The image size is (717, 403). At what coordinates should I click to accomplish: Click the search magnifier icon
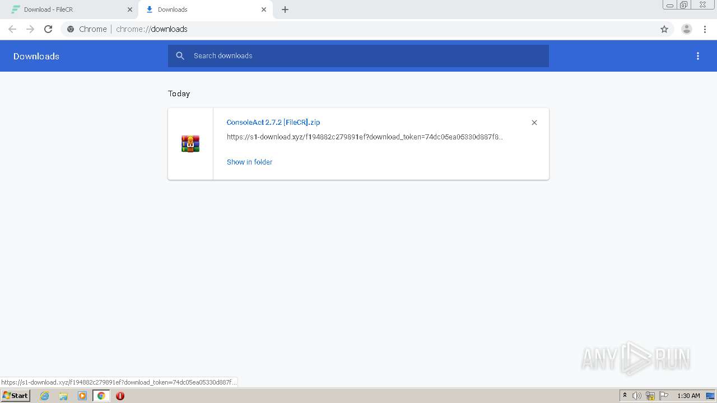pos(180,56)
